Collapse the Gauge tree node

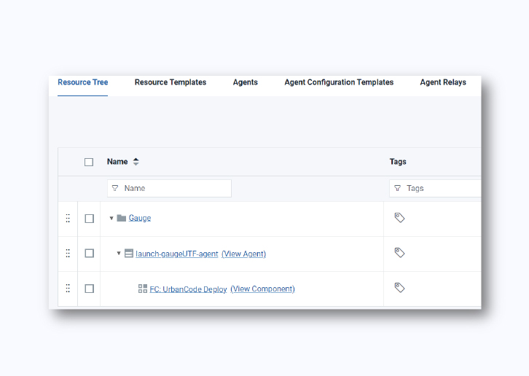(x=111, y=218)
